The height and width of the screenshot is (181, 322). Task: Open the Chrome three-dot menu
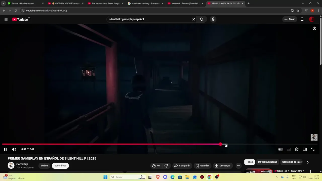coord(318,11)
